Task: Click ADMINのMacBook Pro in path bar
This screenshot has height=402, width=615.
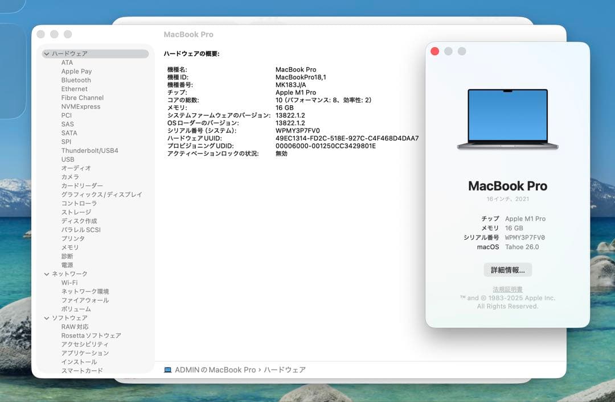Action: point(215,370)
